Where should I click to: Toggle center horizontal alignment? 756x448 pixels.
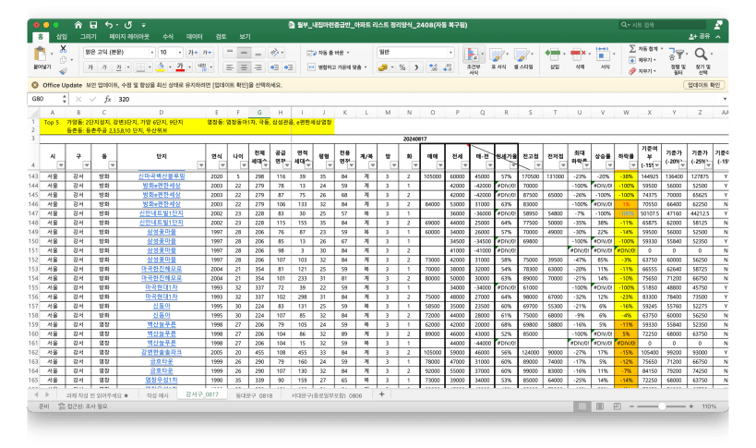click(x=245, y=67)
